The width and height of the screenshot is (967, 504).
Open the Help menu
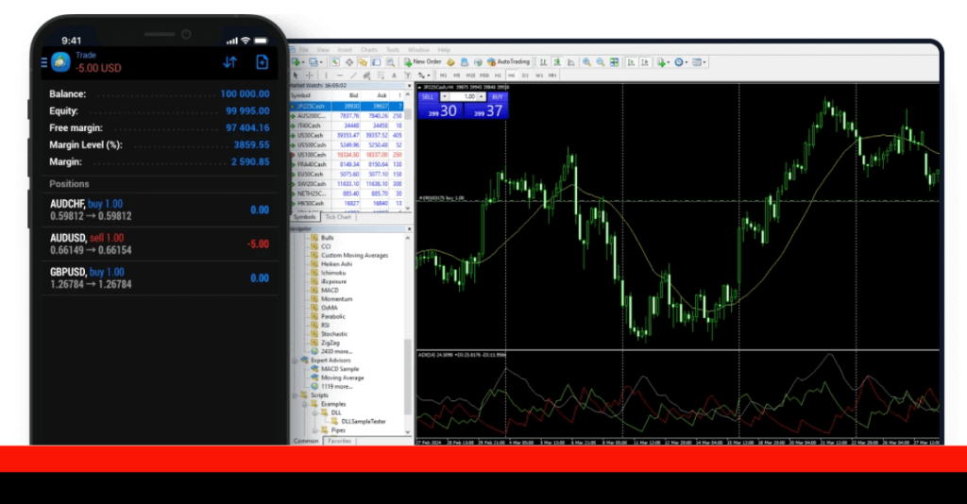click(444, 50)
